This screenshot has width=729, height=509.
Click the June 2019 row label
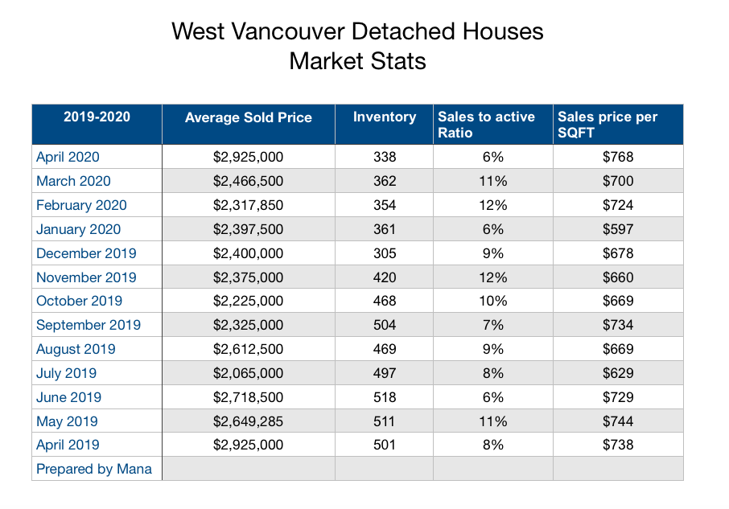pyautogui.click(x=68, y=397)
